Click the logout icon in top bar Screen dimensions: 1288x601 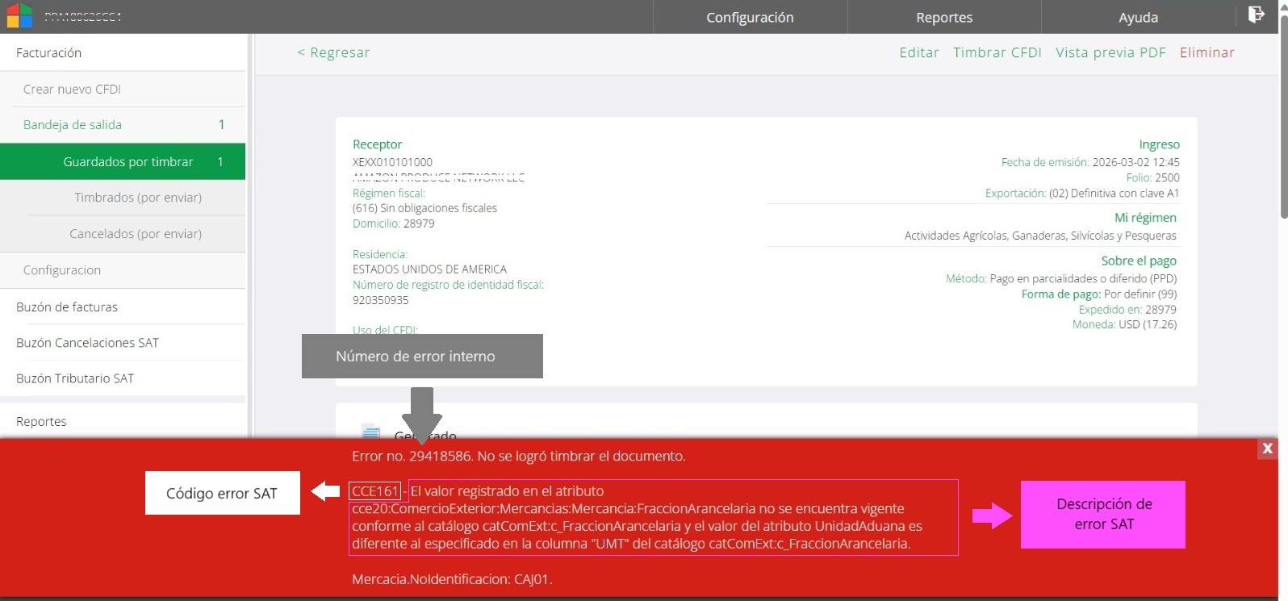coord(1257,15)
